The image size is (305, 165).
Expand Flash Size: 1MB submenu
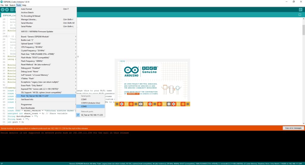click(x=46, y=54)
